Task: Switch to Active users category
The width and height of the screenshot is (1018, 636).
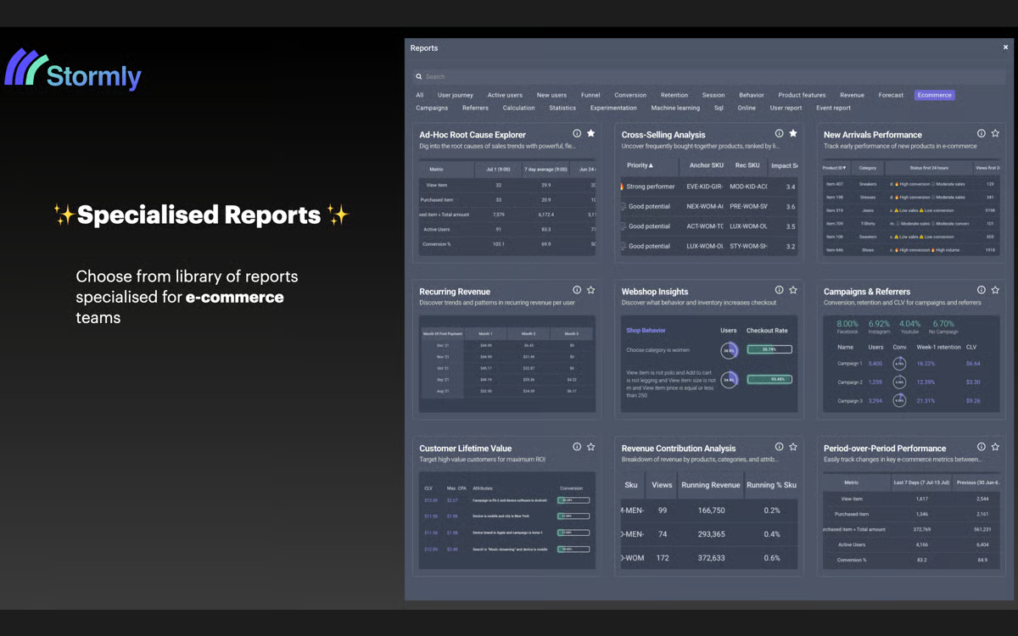Action: (505, 95)
